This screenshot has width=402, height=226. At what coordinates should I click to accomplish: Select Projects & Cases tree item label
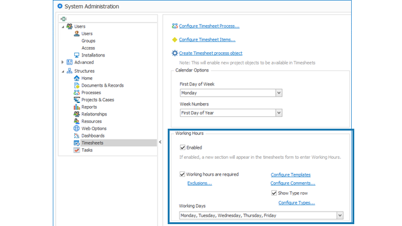[x=98, y=100]
